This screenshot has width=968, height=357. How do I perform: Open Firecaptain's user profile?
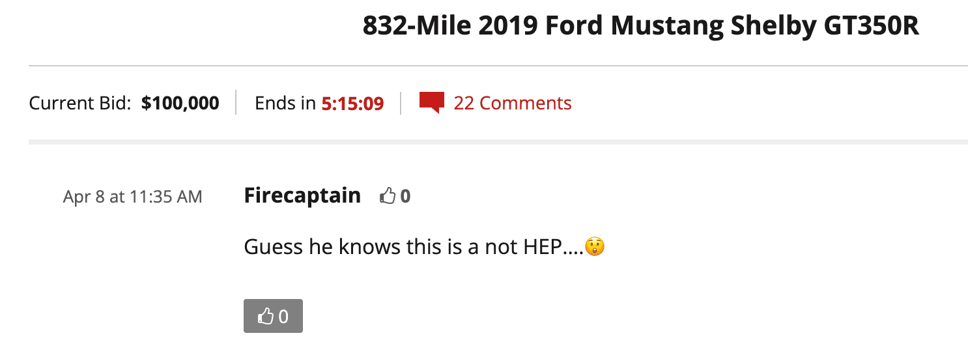point(302,195)
